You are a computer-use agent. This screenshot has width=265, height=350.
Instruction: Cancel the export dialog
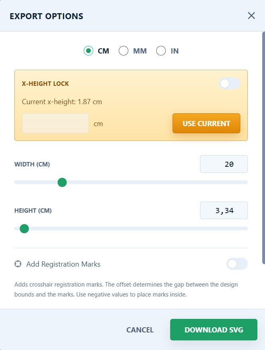[140, 330]
